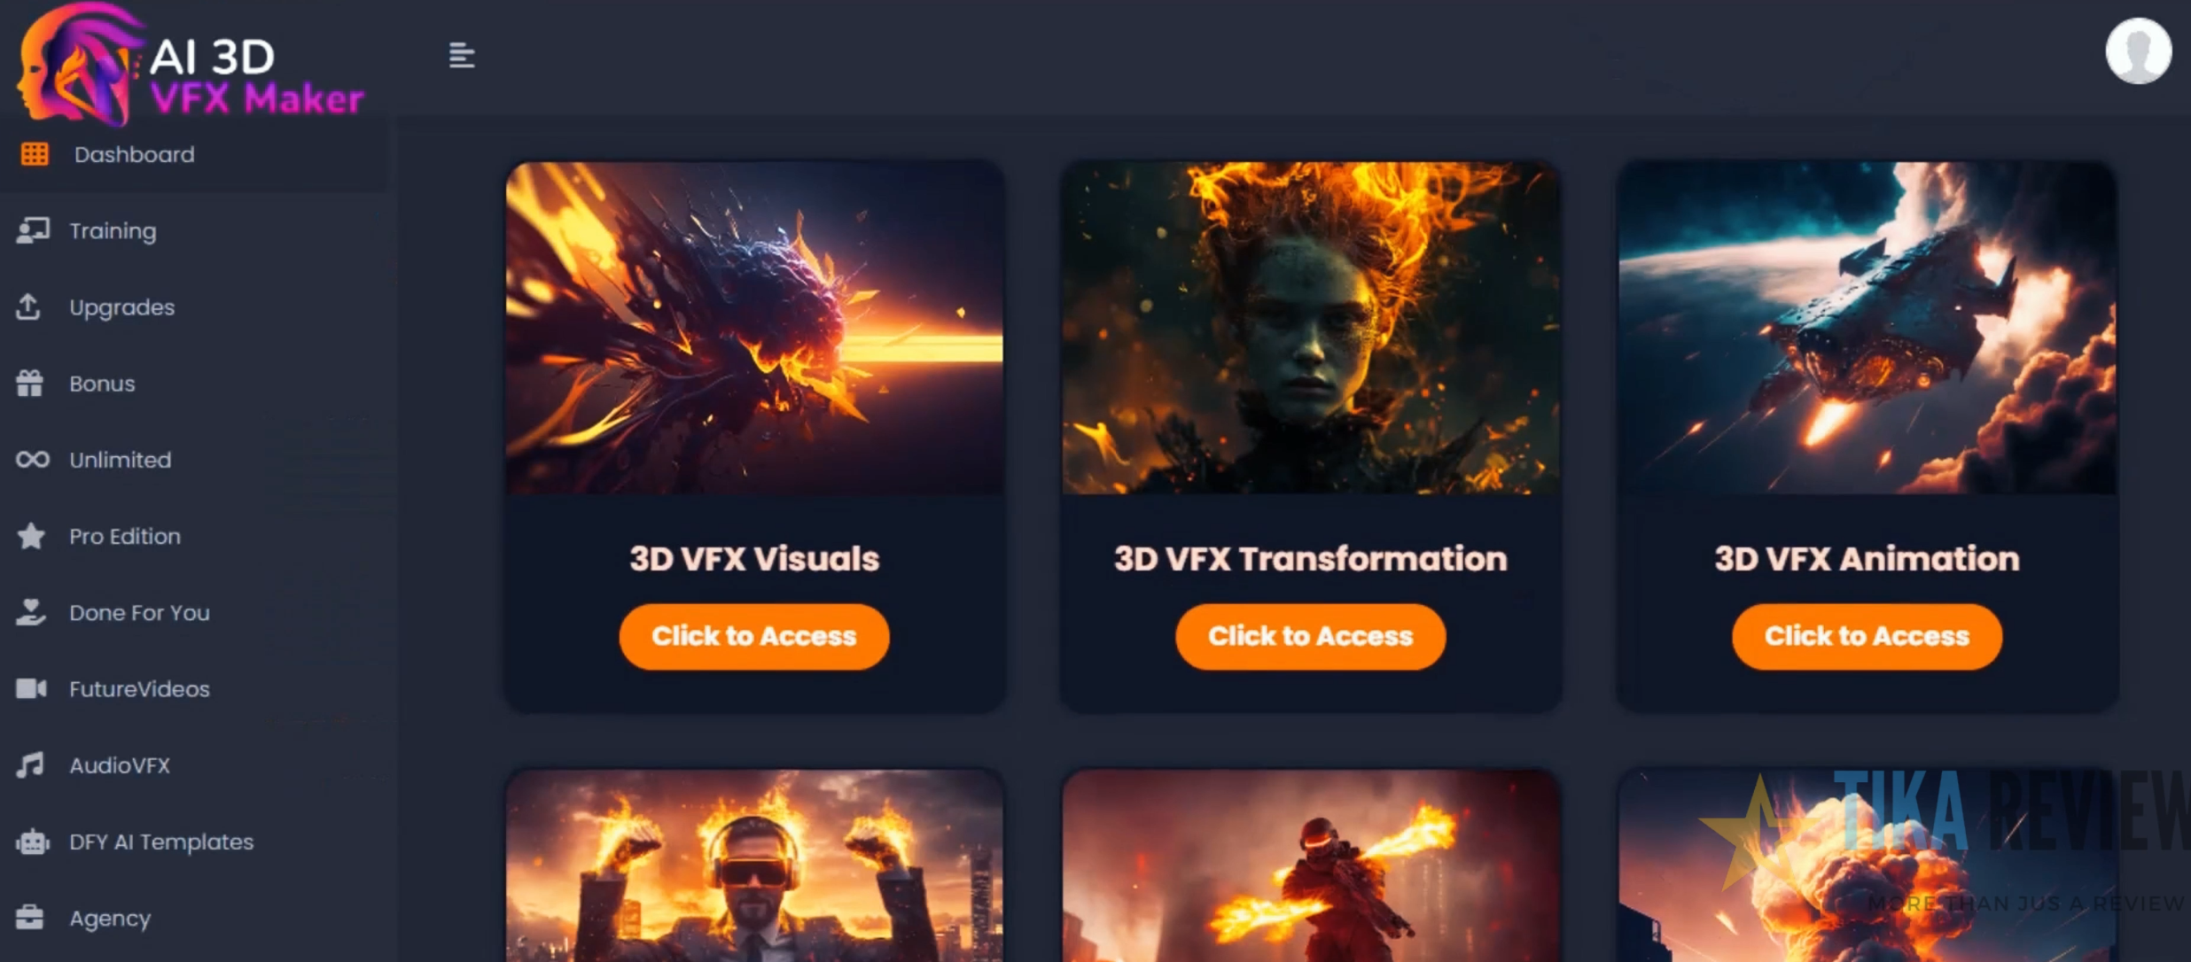Open the Bonus gift icon
Viewport: 2191px width, 962px height.
coord(29,383)
